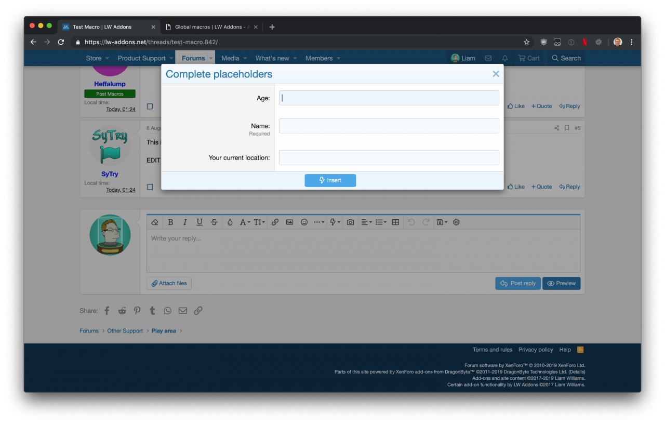The height and width of the screenshot is (424, 665).
Task: Open the macros lightning bolt dropdown
Action: click(335, 222)
